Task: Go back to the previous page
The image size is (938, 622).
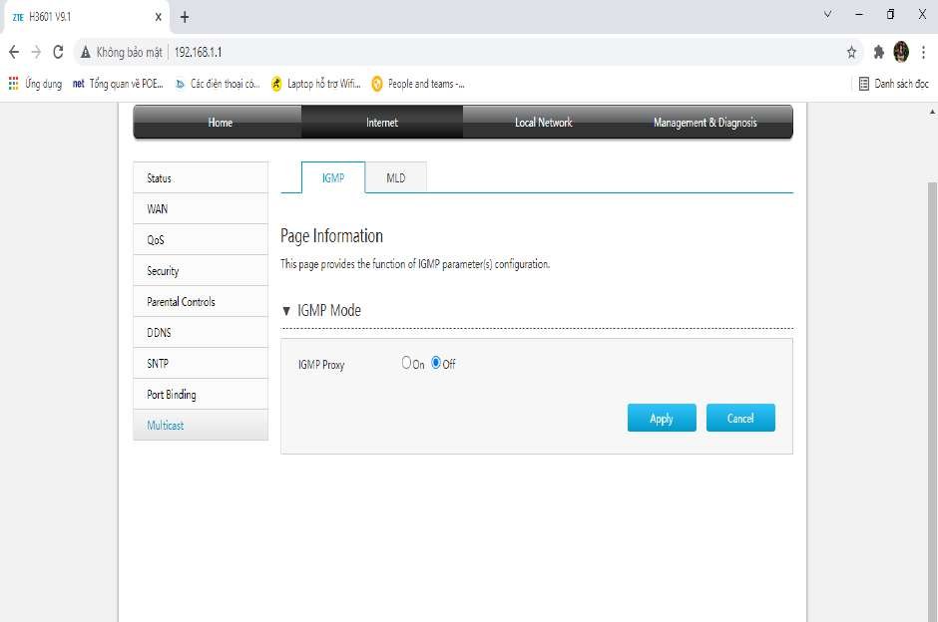Action: coord(14,53)
